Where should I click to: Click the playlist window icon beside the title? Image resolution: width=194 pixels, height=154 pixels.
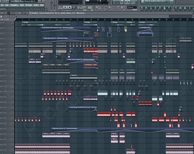[30, 13]
